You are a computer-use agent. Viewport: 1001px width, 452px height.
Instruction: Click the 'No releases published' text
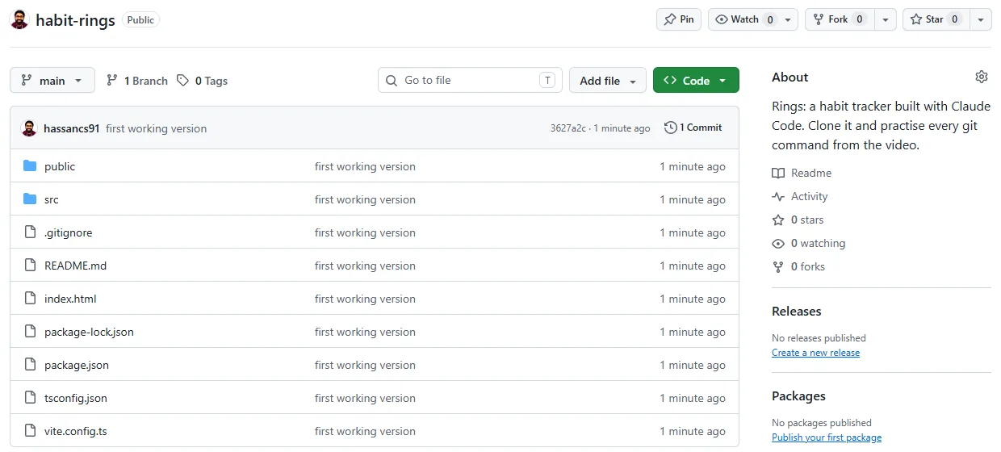[819, 338]
